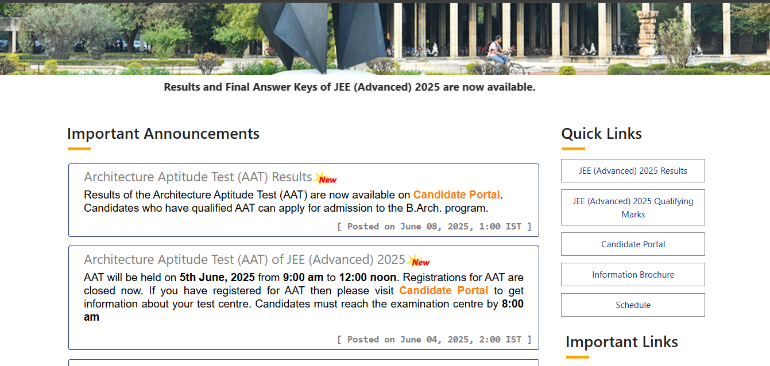Open the Information Brochure quick link
Viewport: 770px width, 366px height.
click(633, 275)
